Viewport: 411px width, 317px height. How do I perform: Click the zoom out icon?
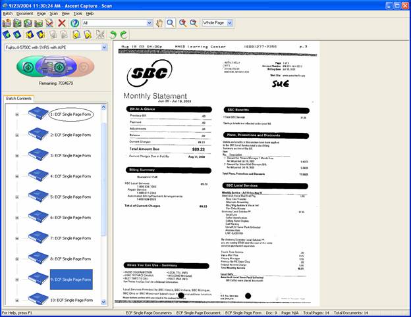tap(194, 23)
